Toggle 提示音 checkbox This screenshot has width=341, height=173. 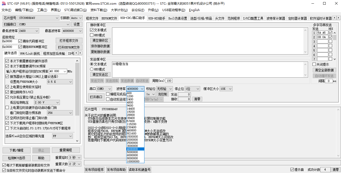(292, 170)
